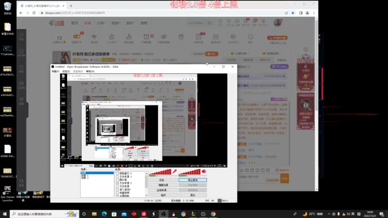Open the more (circle) icon in Douyu toolbar
Image resolution: width=388 pixels, height=218 pixels.
click(251, 37)
